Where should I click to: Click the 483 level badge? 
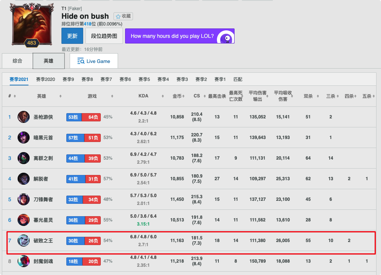coord(31,43)
